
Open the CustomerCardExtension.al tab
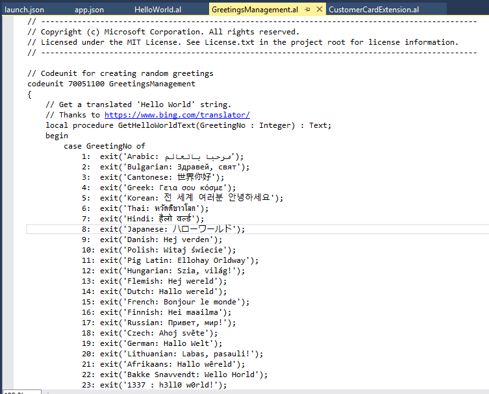(x=373, y=10)
